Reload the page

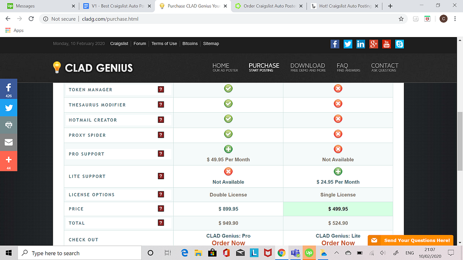(x=31, y=19)
